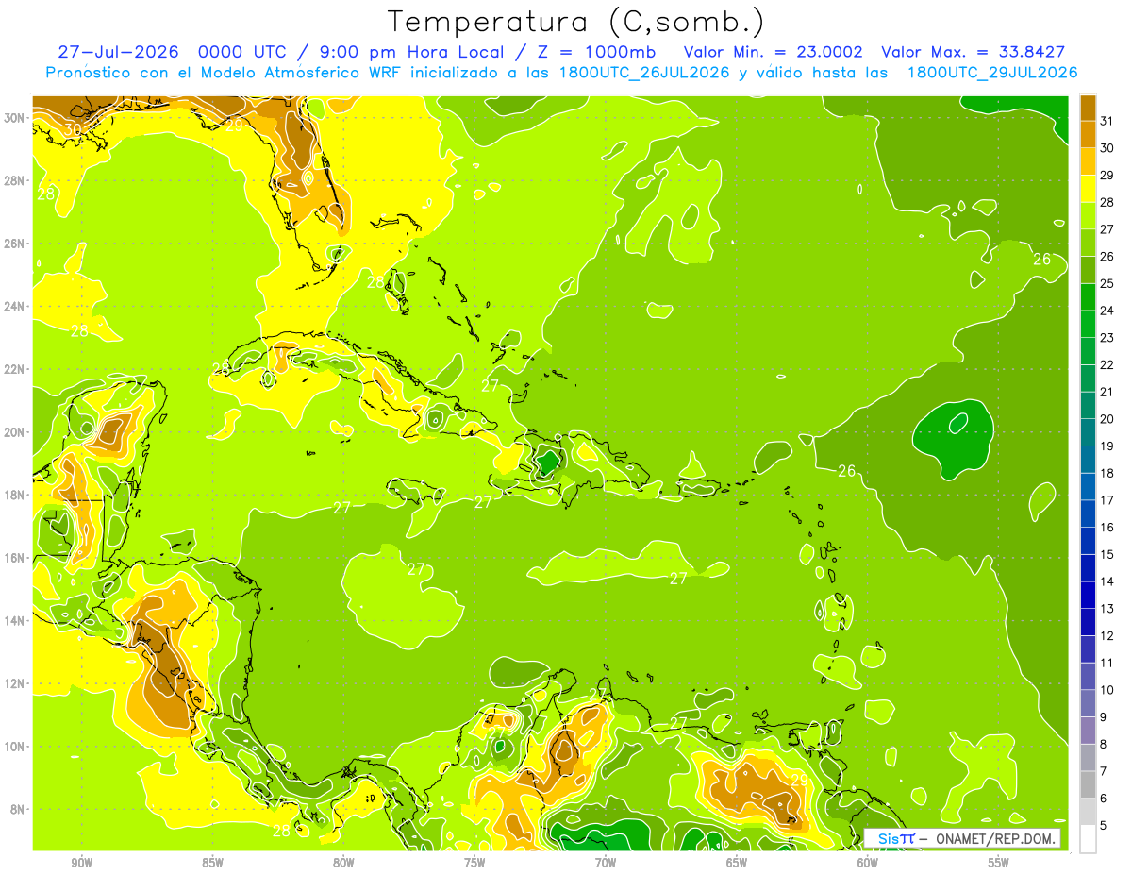Click the valid-until time '1800UTC_29JUL2026'
The width and height of the screenshot is (1132, 875).
(x=991, y=73)
